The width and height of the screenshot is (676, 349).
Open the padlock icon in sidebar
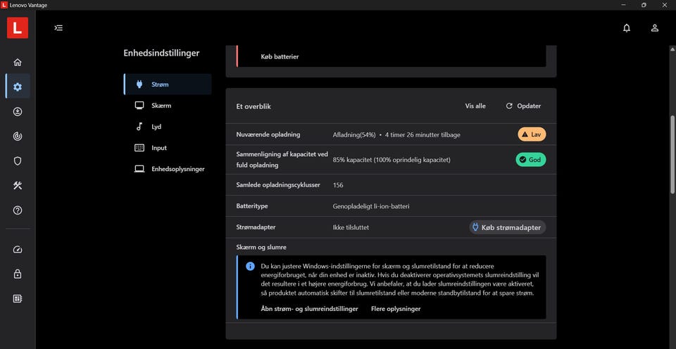coord(18,274)
